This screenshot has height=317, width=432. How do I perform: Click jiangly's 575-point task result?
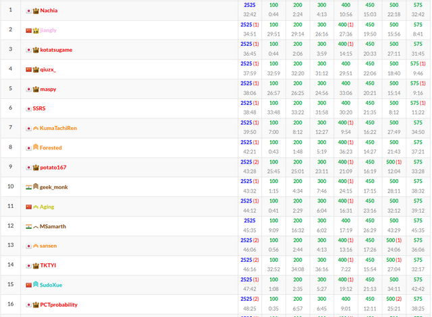[418, 25]
